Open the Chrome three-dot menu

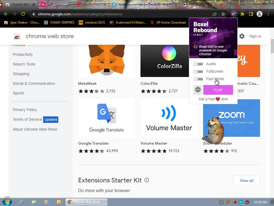[268, 14]
